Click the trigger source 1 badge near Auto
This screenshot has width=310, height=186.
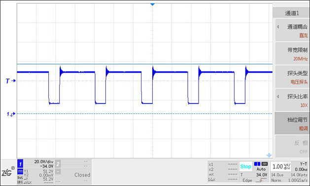pyautogui.click(x=257, y=164)
